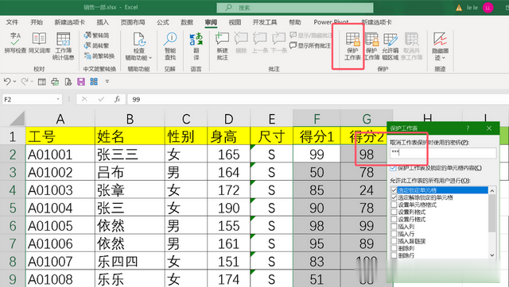This screenshot has width=509, height=287.
Task: Select column A header
Action: (x=60, y=119)
